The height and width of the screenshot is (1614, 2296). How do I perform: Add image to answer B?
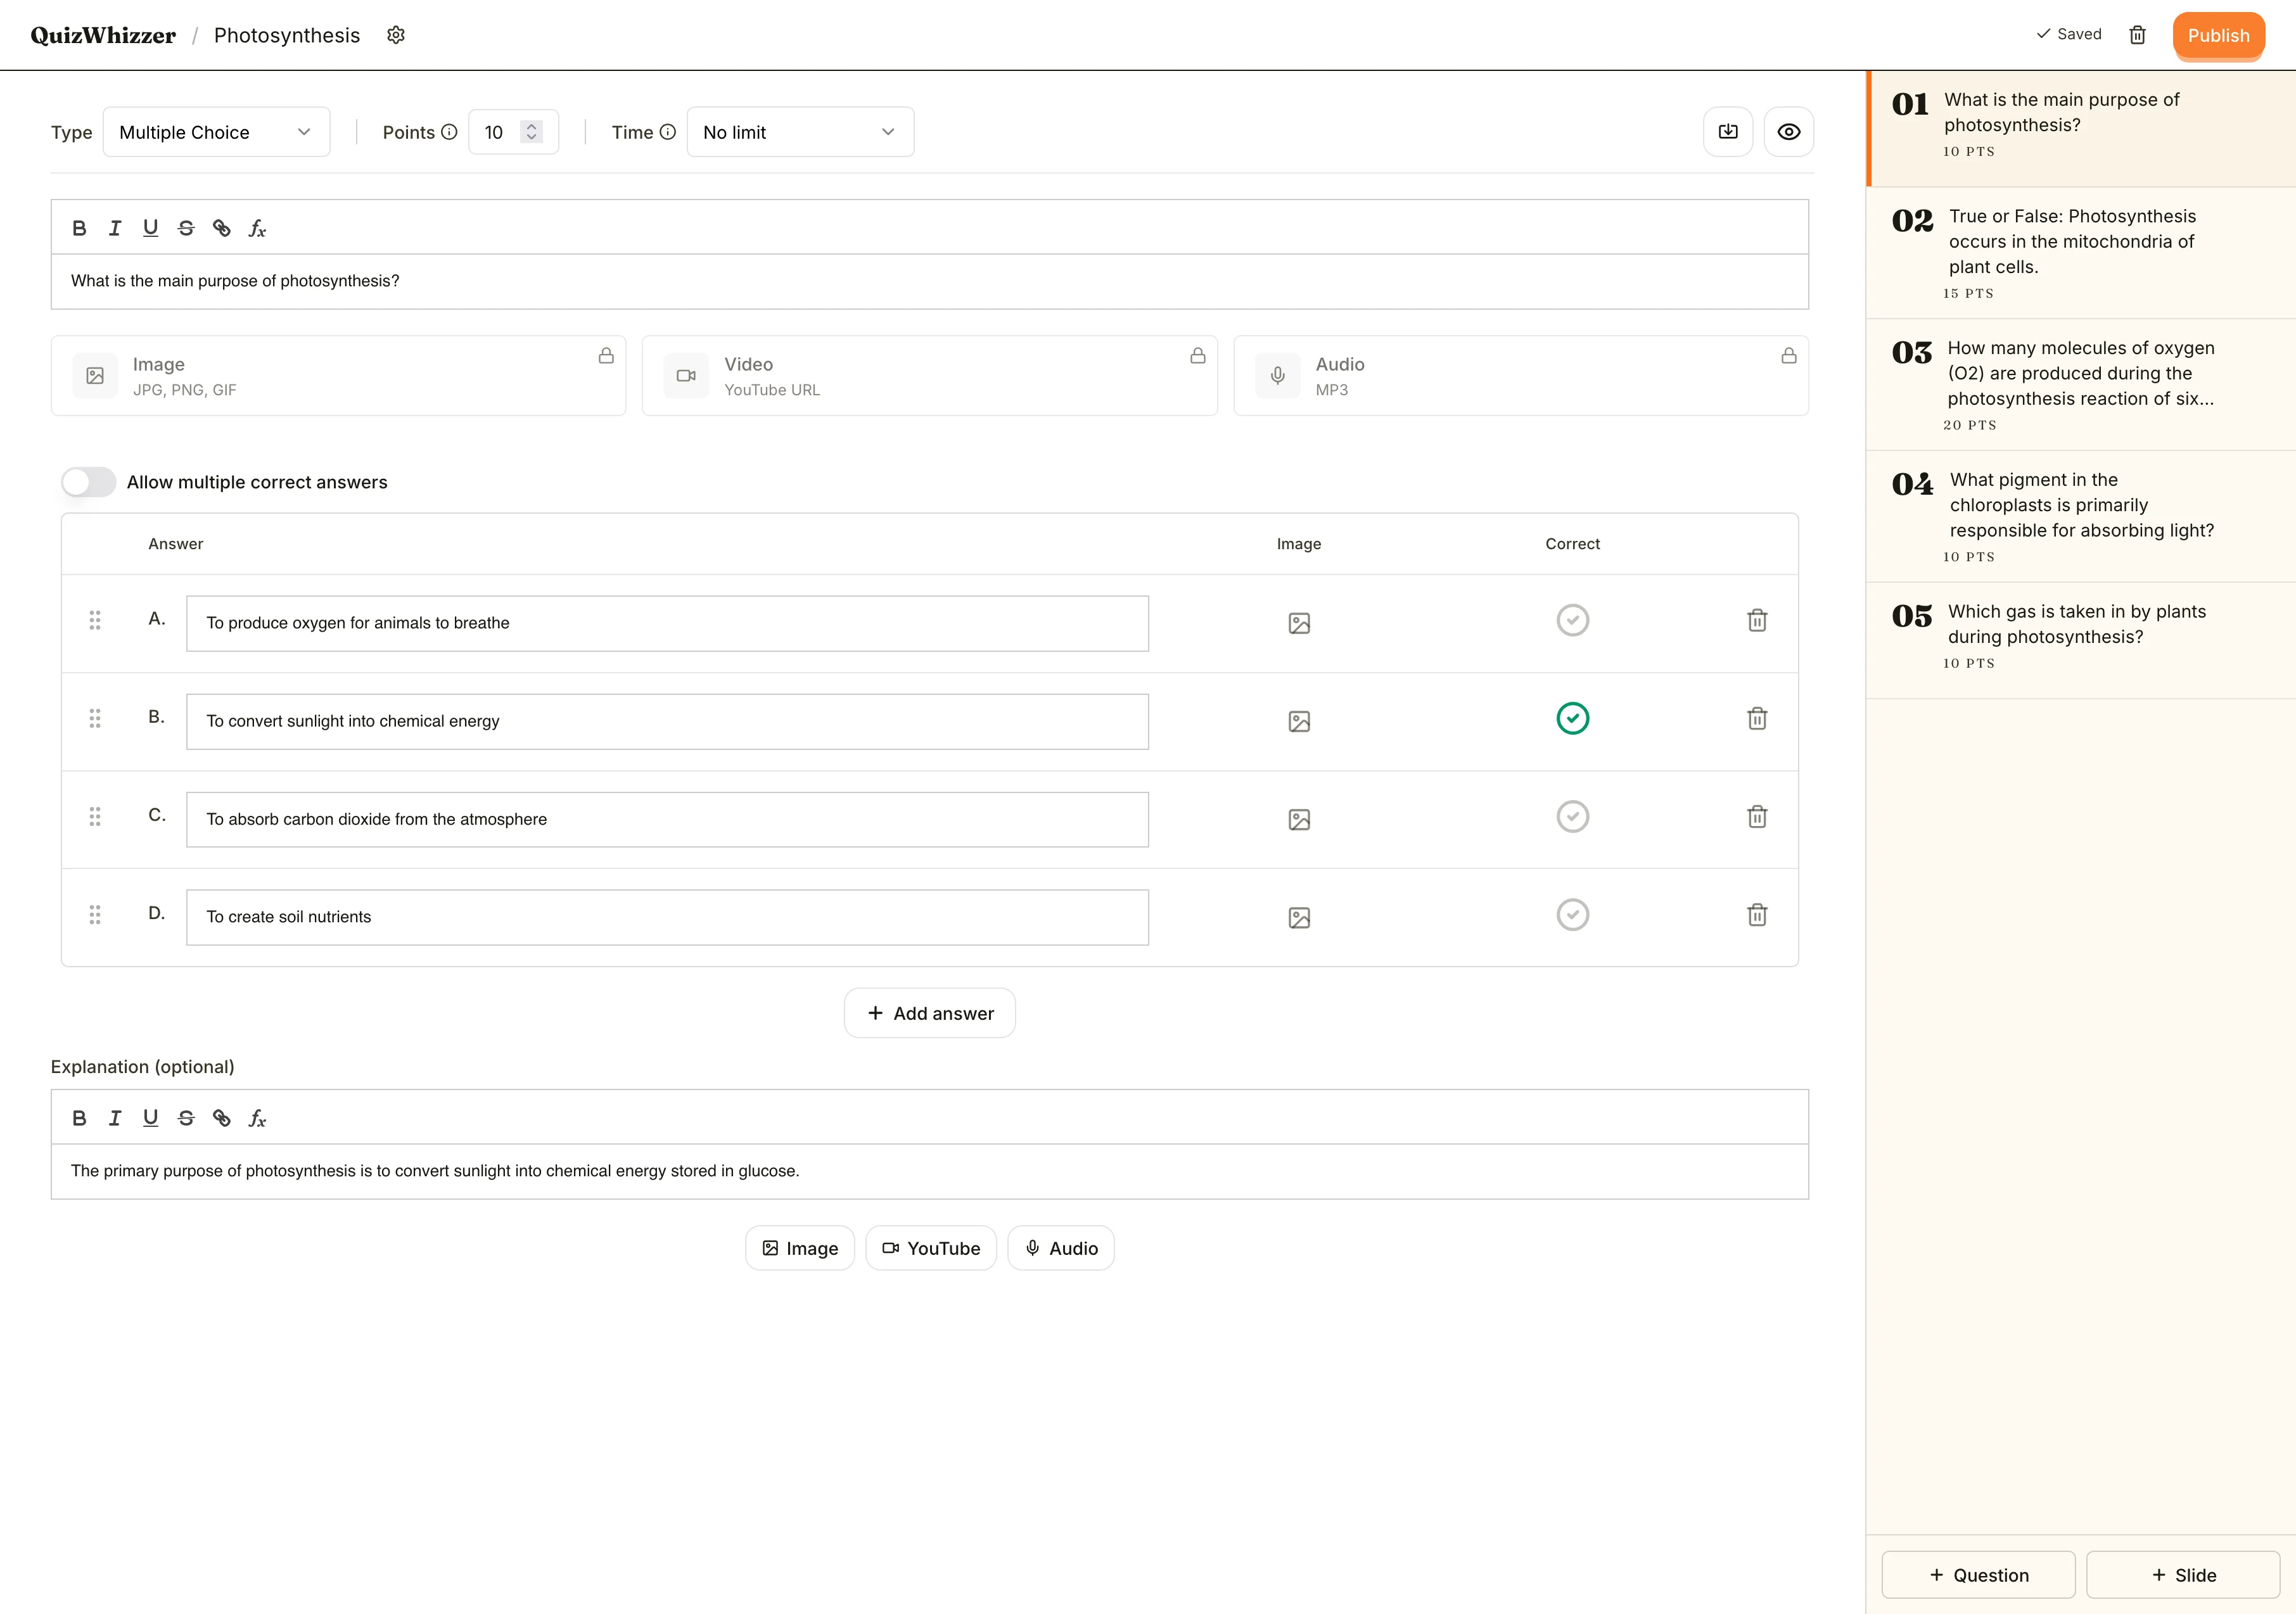tap(1298, 721)
